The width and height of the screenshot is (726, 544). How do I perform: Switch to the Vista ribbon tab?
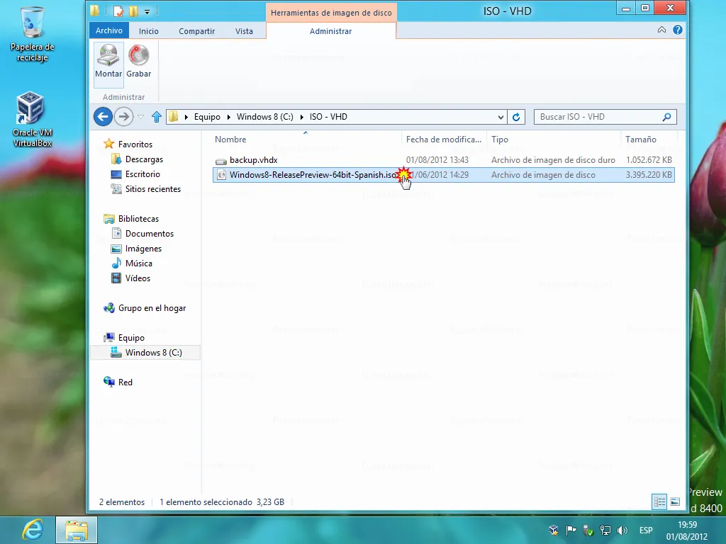pyautogui.click(x=244, y=31)
